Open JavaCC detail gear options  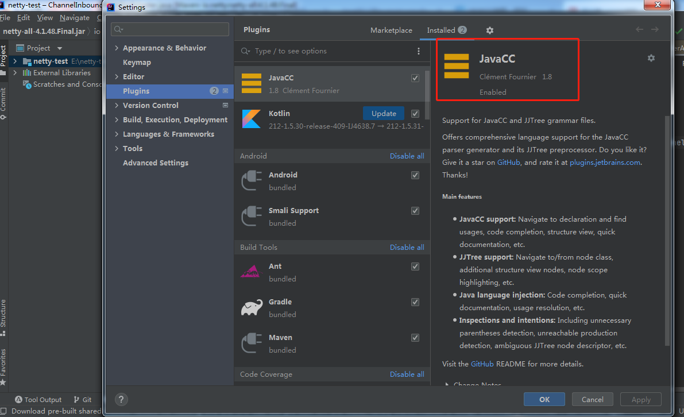(x=651, y=58)
